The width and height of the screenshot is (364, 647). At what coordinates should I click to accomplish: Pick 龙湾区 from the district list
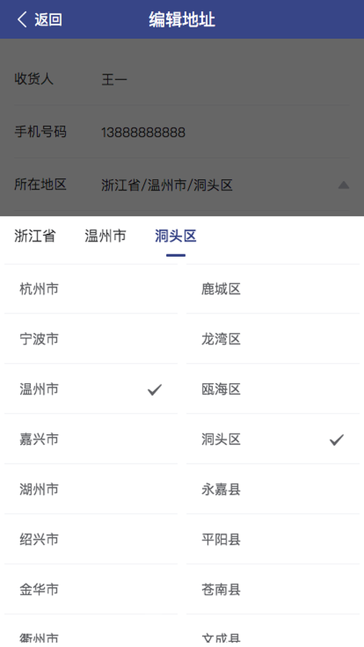(x=273, y=339)
